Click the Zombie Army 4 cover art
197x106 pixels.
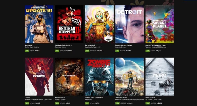(x=99, y=77)
